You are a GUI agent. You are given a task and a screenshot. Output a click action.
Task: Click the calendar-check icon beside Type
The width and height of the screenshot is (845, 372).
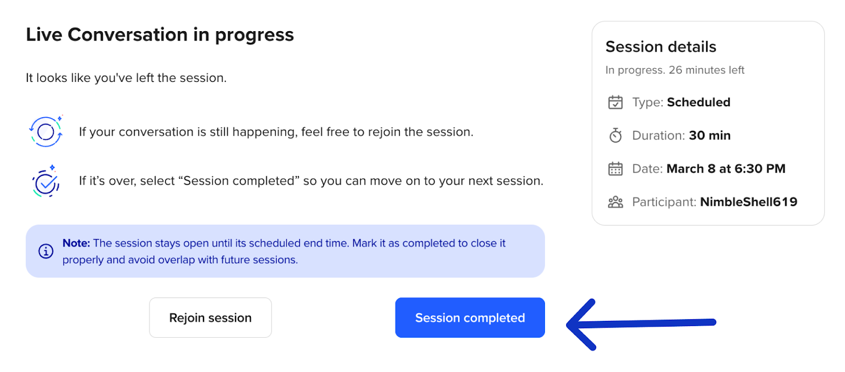tap(615, 102)
